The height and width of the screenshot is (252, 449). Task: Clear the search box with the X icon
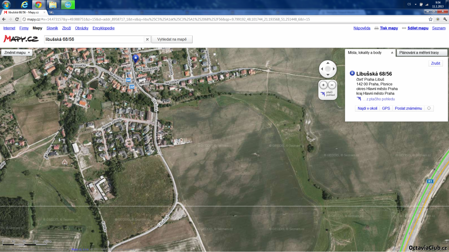tap(147, 39)
